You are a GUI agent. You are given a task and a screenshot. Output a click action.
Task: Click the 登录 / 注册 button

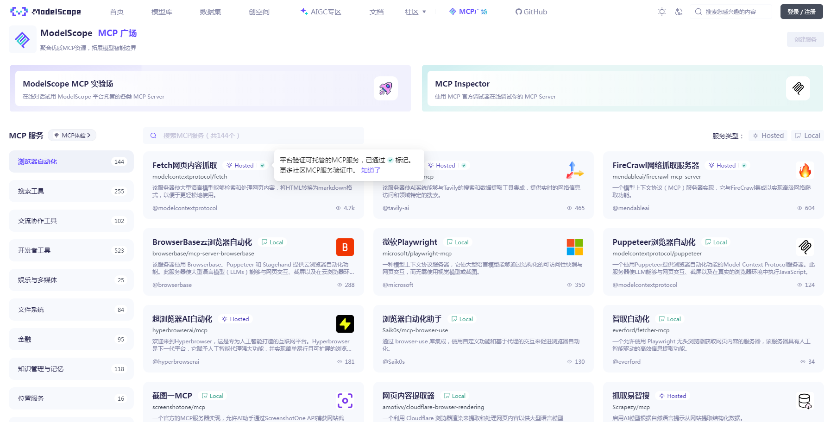click(801, 12)
